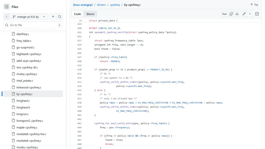Open the cpufreq folder breadcrumb link
The width and height of the screenshot is (265, 149).
pos(115,4)
